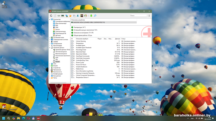Toggle the Percentage Used checkbox
Viewport: 216px width, 121px height.
click(x=72, y=50)
